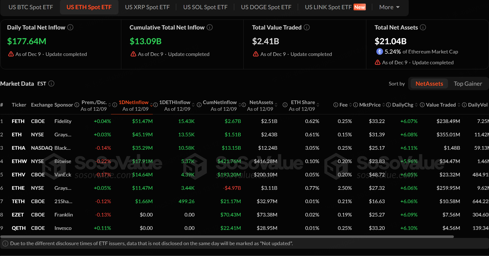Click the sort arrows next to NetAssets header
489x256 pixels.
click(276, 105)
